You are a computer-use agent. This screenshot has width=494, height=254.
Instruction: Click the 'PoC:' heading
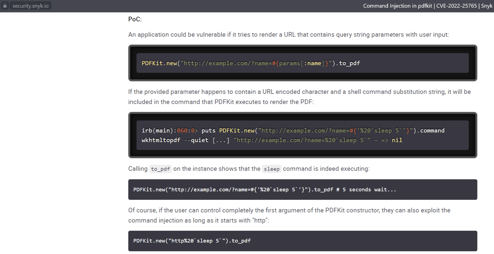point(135,19)
